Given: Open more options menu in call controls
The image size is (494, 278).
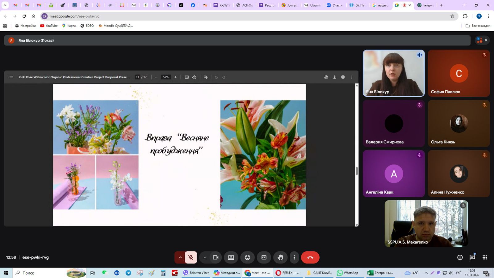Looking at the screenshot, I should (x=294, y=257).
